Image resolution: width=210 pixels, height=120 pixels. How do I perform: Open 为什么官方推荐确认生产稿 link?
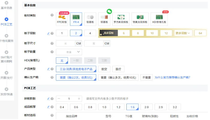[x=172, y=77]
